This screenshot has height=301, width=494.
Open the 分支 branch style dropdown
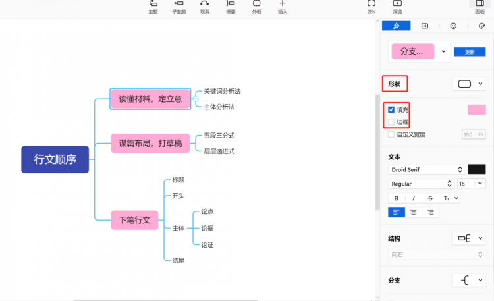[469, 280]
